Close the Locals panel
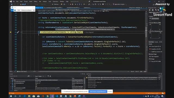174x98 pixels. 84,74
